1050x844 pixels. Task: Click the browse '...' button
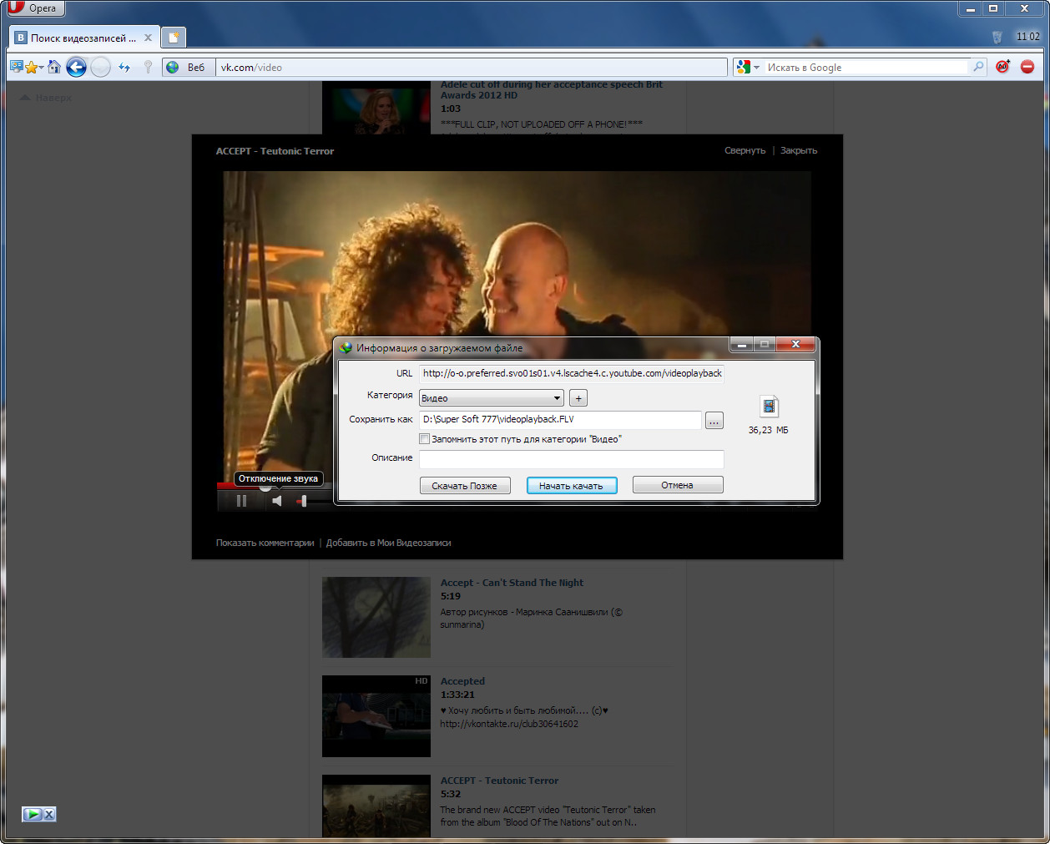pyautogui.click(x=714, y=421)
